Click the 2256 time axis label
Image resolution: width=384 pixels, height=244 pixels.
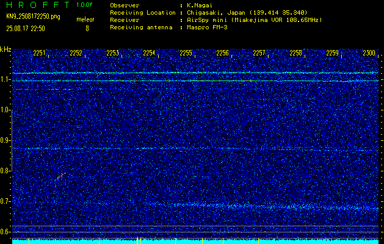click(x=222, y=53)
